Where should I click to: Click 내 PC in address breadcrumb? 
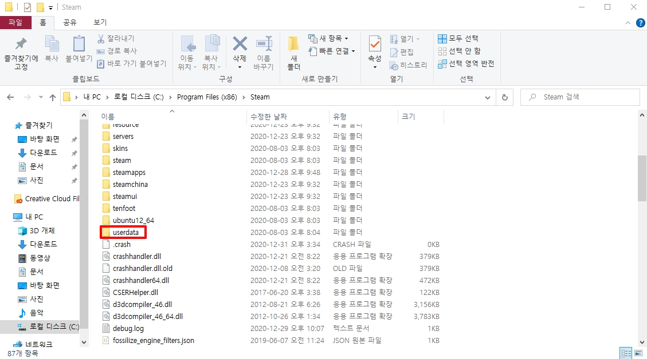click(92, 97)
